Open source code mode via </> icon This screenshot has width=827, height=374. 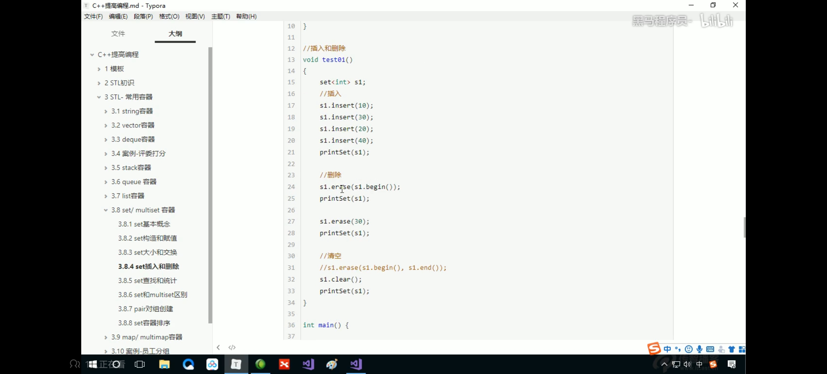click(x=232, y=347)
